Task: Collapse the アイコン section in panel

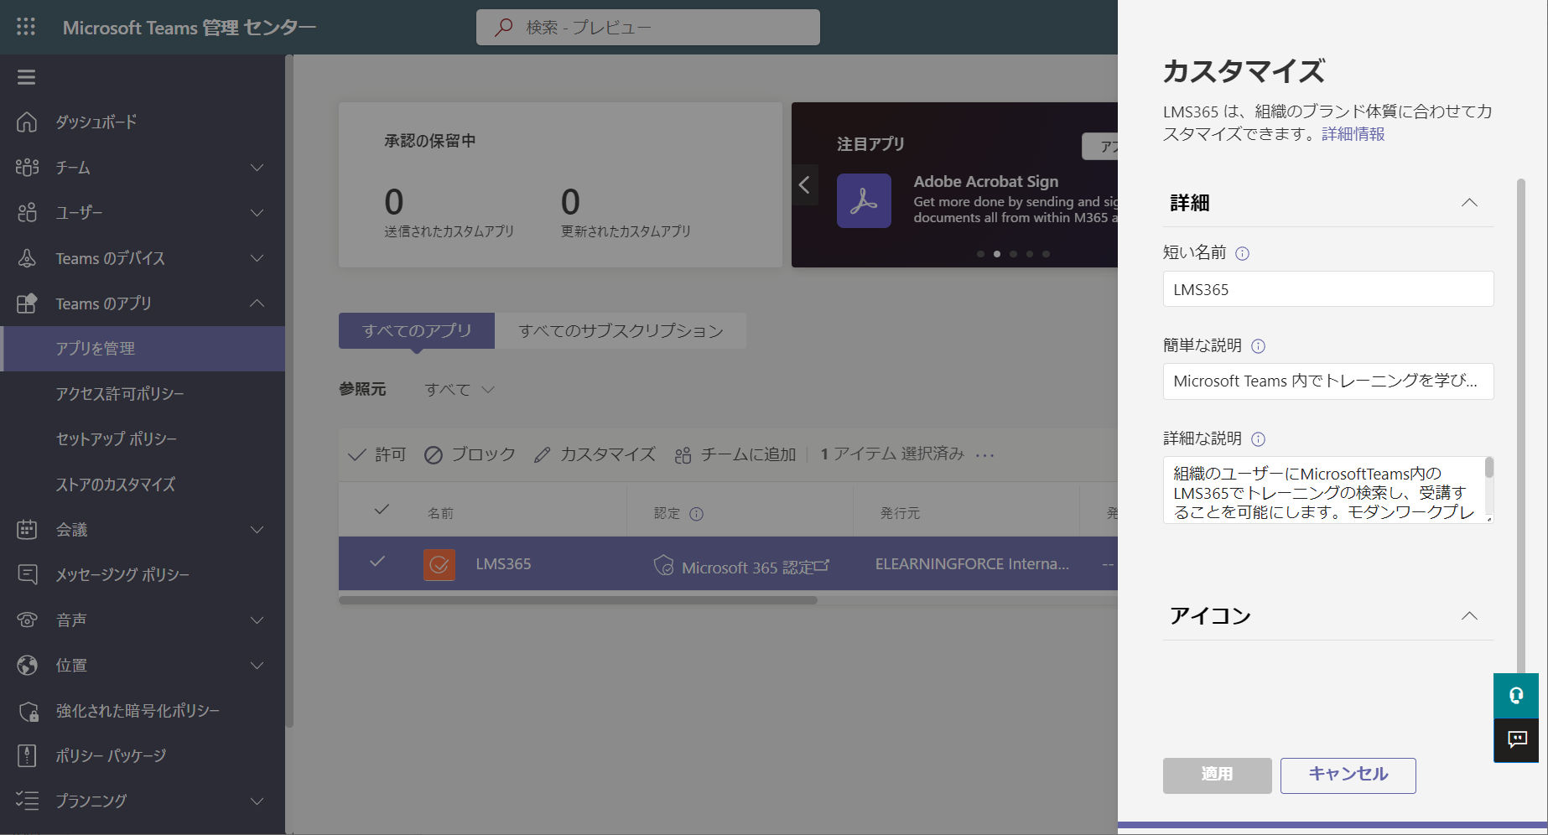Action: (1469, 615)
